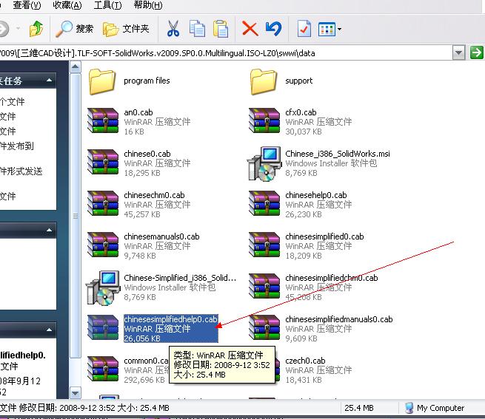Select the chinese0.cab archive icon
The image size is (485, 419).
coord(103,162)
